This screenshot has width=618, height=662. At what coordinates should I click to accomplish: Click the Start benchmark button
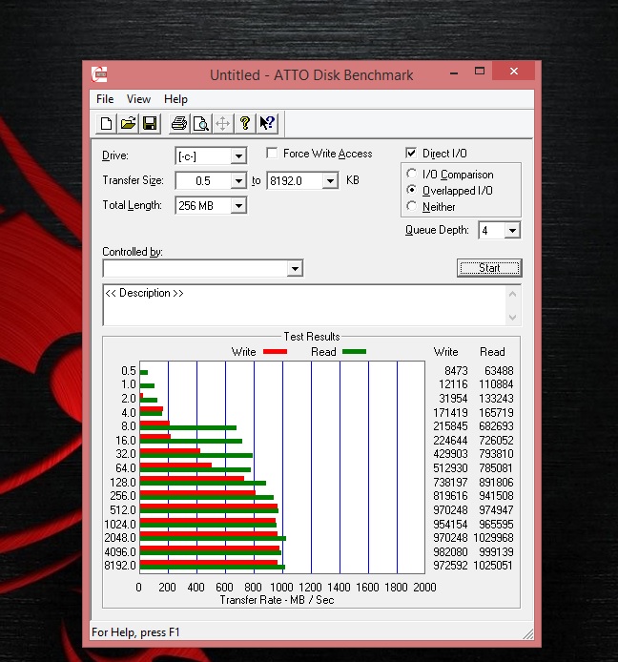tap(489, 268)
